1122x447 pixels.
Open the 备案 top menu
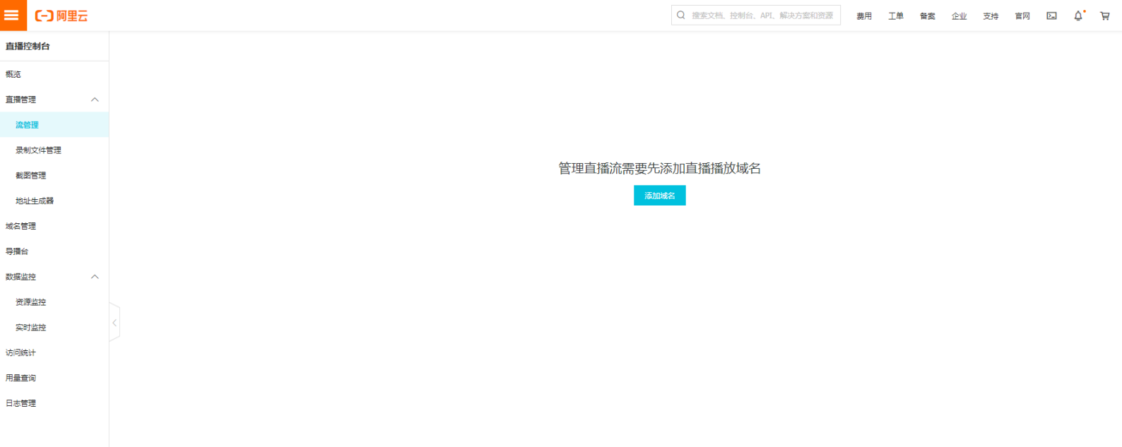pos(928,16)
